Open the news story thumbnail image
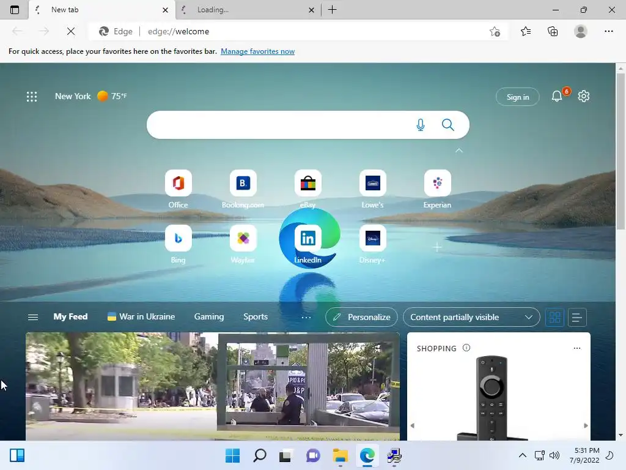Image resolution: width=626 pixels, height=470 pixels. 213,387
